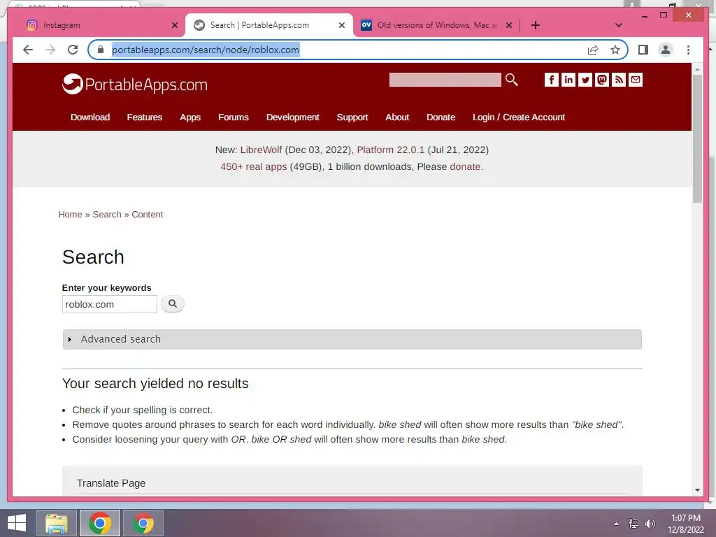Image resolution: width=716 pixels, height=537 pixels.
Task: Open the Apps menu item
Action: coord(190,117)
